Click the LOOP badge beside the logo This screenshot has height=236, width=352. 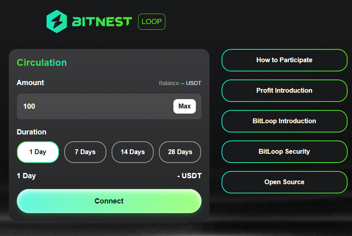click(x=151, y=22)
